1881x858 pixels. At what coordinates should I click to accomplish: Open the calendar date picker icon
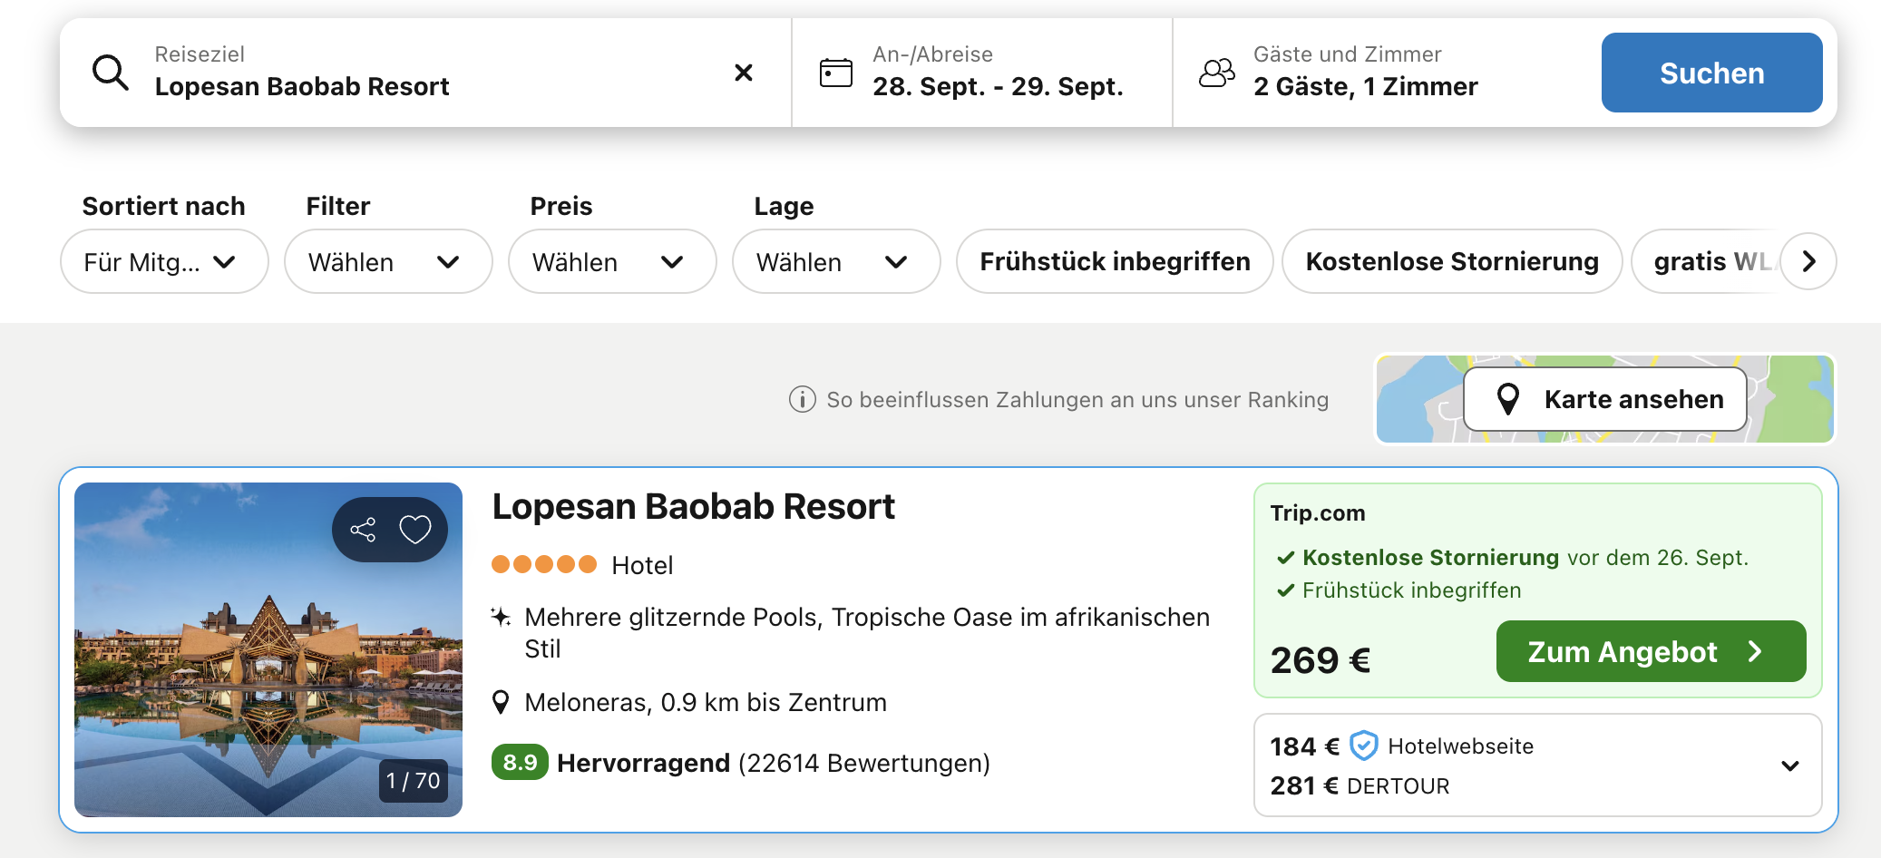[835, 73]
